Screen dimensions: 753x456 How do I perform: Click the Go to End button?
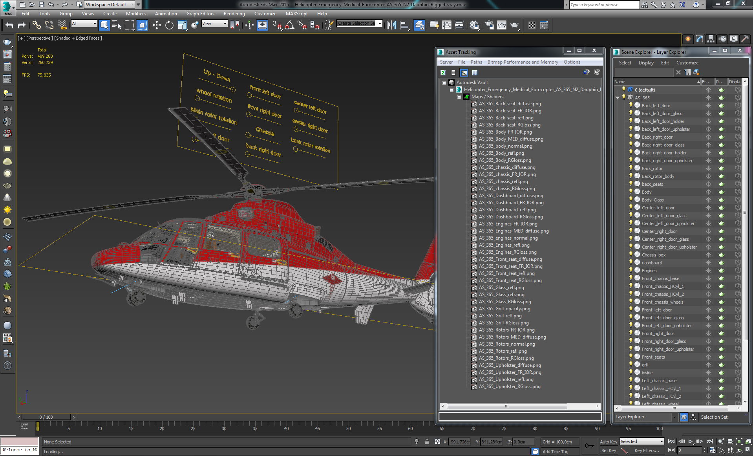click(x=710, y=442)
